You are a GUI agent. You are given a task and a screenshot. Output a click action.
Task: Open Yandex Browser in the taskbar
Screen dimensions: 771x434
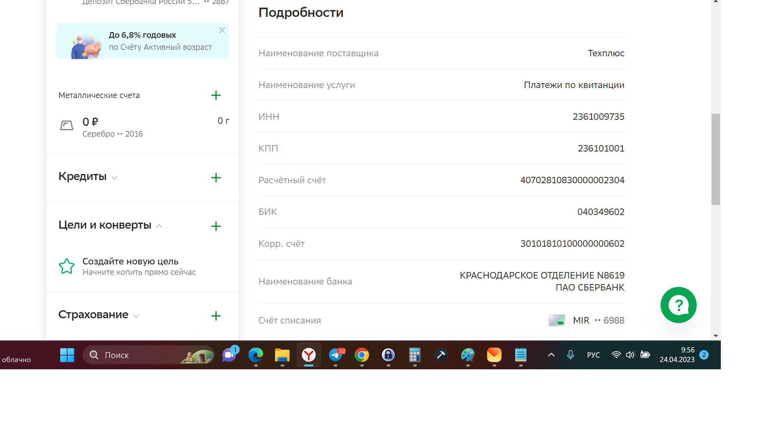click(x=309, y=355)
